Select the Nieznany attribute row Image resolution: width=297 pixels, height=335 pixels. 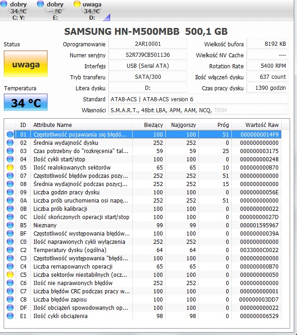pos(143,225)
